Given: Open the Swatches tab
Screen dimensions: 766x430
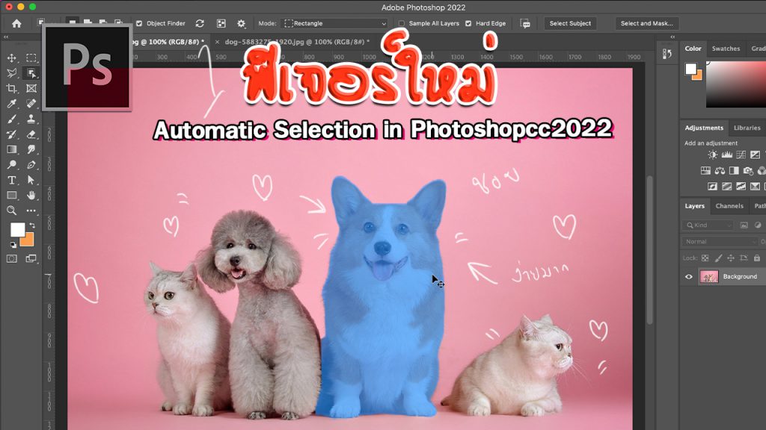Looking at the screenshot, I should click(x=726, y=49).
